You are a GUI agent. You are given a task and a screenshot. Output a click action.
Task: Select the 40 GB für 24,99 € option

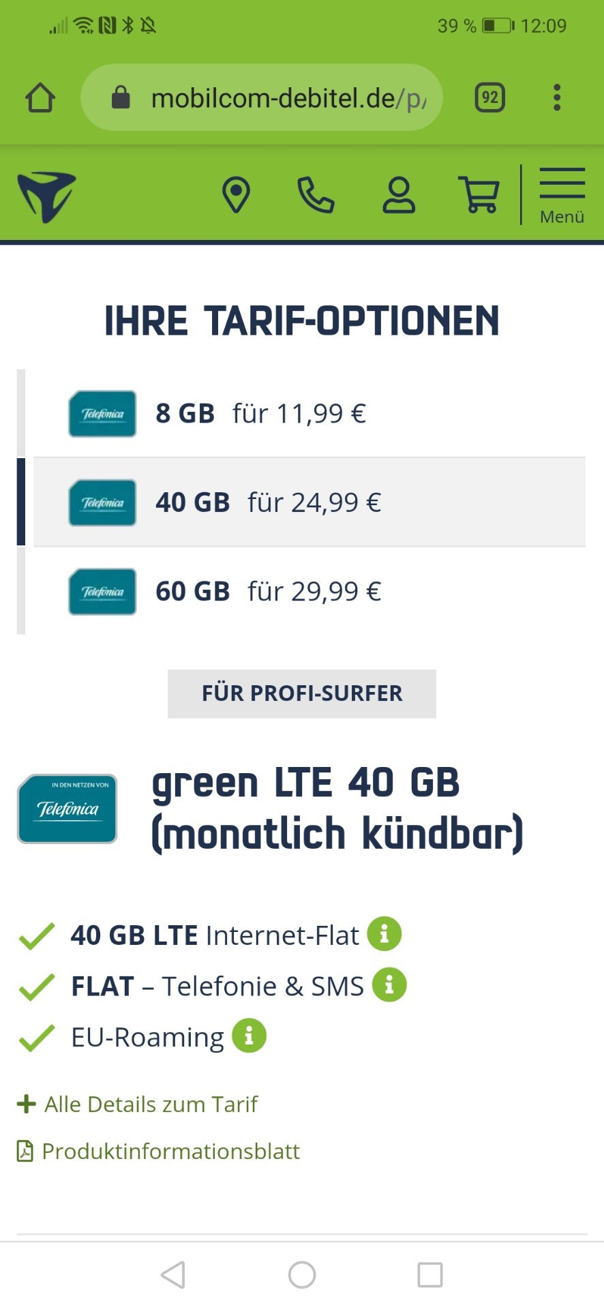[x=309, y=502]
